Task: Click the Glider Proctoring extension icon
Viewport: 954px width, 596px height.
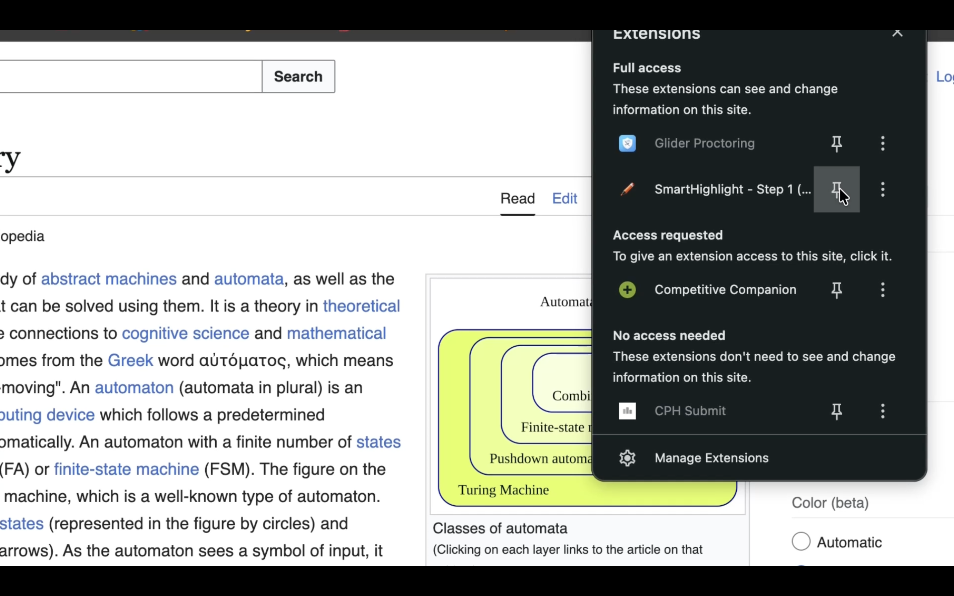Action: [627, 143]
